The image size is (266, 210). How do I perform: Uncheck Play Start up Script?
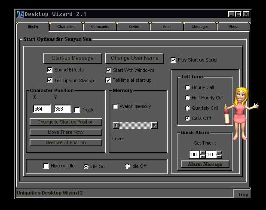[174, 60]
